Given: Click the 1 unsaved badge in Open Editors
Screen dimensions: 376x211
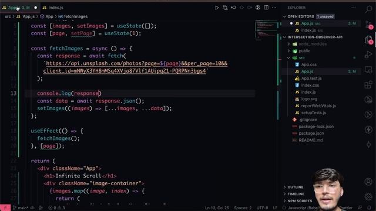Looking at the screenshot, I should tap(325, 16).
